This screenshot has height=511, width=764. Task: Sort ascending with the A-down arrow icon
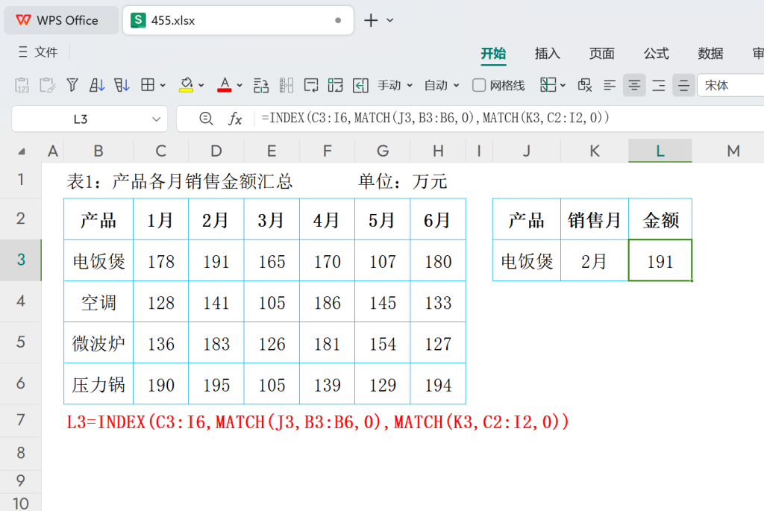(97, 85)
